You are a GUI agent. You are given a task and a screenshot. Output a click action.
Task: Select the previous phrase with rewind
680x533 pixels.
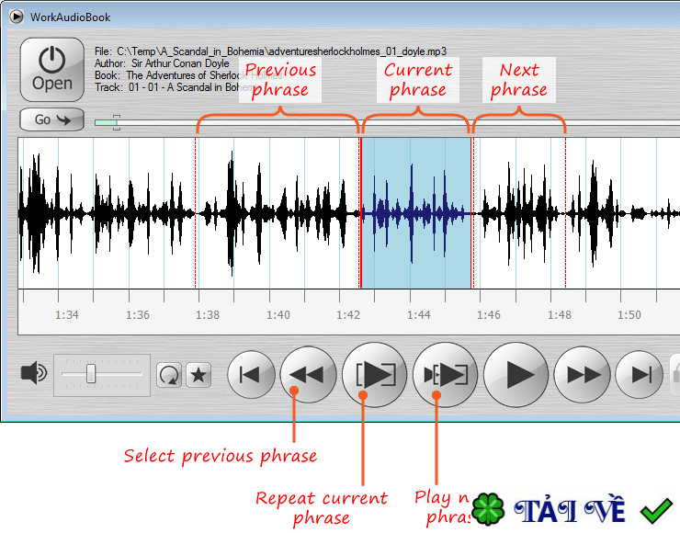coord(308,375)
